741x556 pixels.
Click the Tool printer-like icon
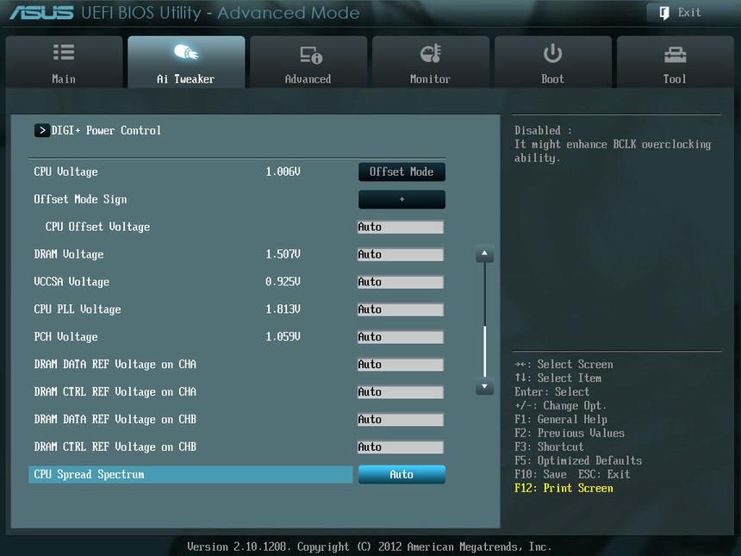[675, 55]
